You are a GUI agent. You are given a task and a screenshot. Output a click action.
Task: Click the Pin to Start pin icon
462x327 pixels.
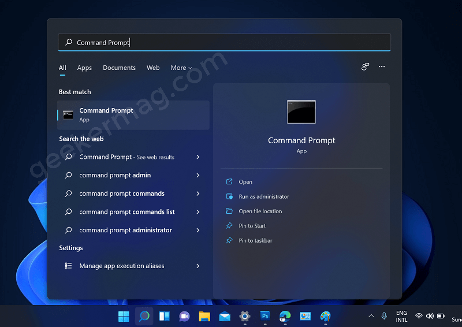[229, 225]
